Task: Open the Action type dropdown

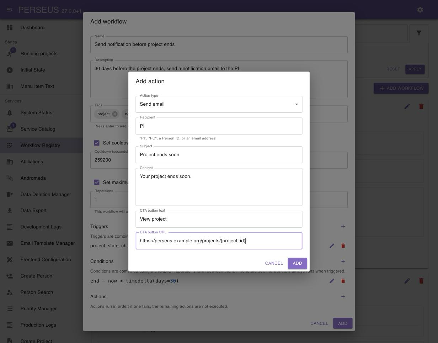Action: point(219,104)
